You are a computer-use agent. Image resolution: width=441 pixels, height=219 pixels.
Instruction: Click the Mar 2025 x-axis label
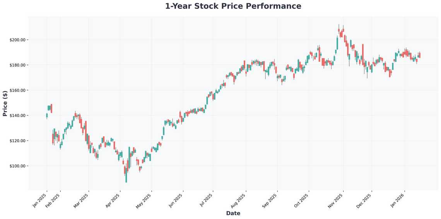click(82, 200)
